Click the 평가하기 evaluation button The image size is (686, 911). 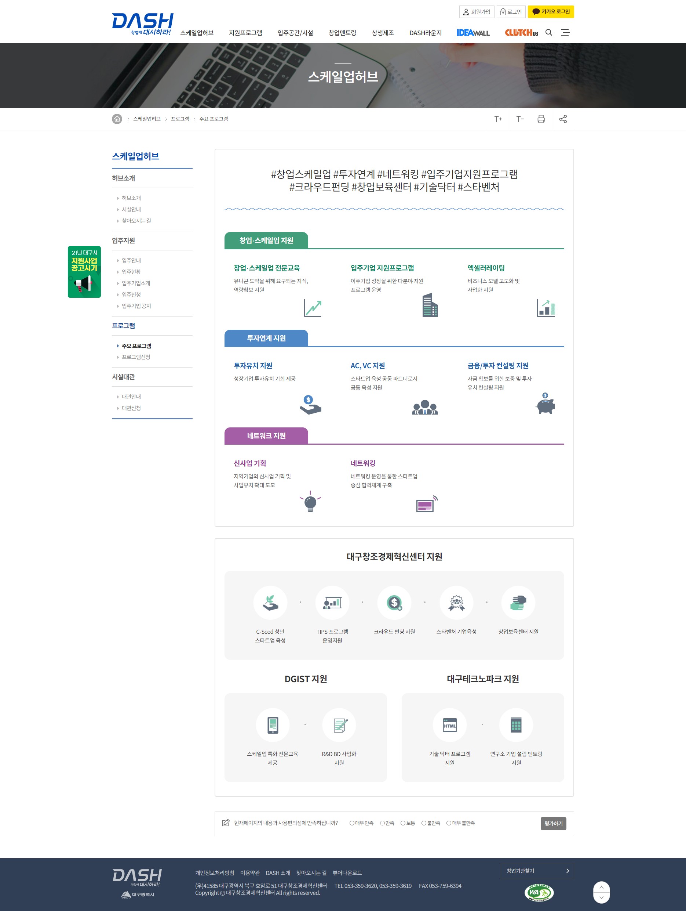tap(553, 823)
